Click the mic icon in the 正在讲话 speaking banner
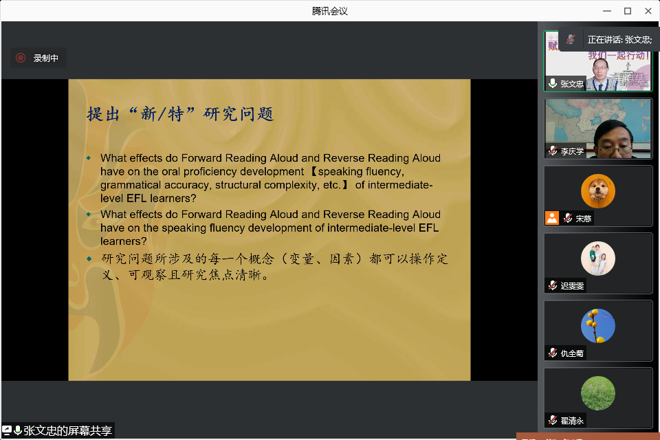This screenshot has width=660, height=440. (x=571, y=40)
